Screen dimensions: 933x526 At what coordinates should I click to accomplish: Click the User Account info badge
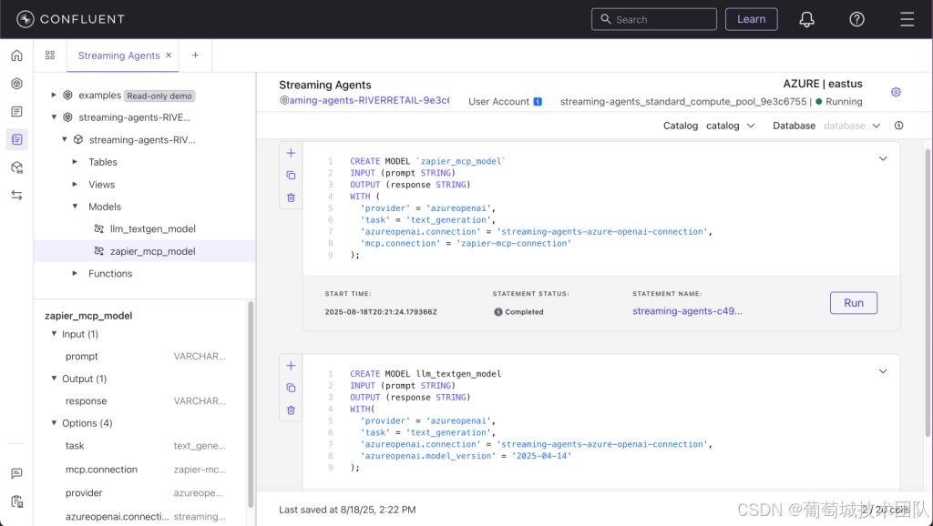coord(538,102)
